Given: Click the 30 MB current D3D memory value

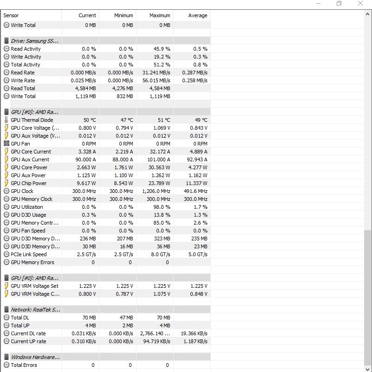Looking at the screenshot, I should [x=89, y=246].
